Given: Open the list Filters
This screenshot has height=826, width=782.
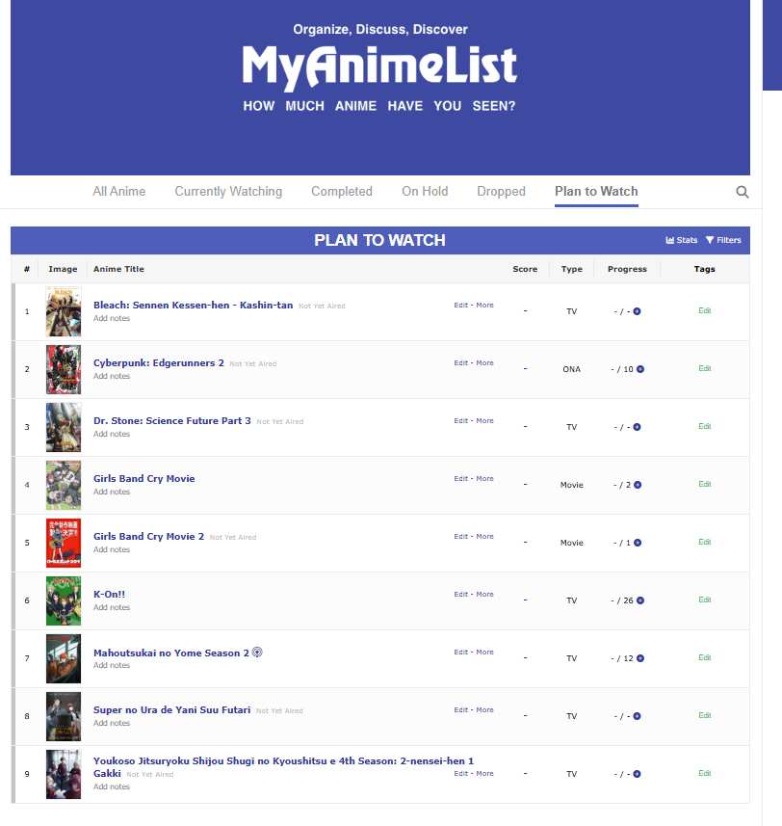Looking at the screenshot, I should [x=723, y=240].
